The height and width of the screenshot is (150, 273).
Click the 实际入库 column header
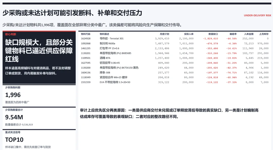click(x=189, y=34)
